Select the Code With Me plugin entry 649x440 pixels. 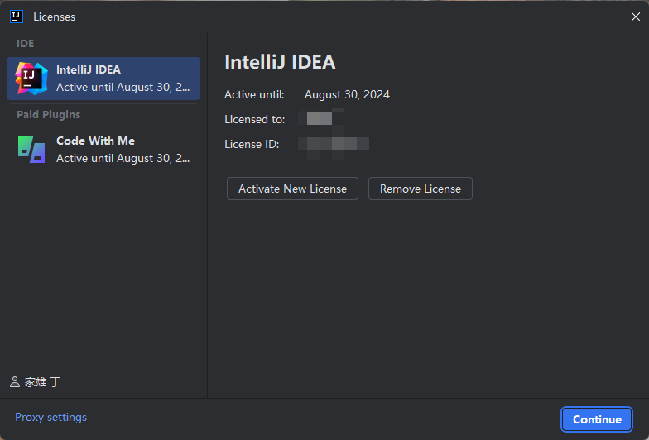(x=103, y=149)
